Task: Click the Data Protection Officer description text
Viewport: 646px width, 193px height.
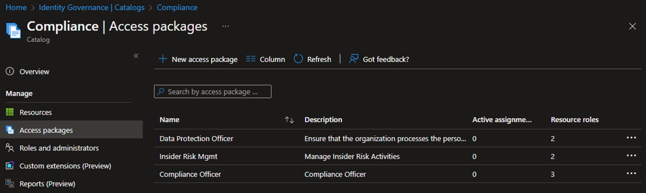Action: [x=385, y=138]
